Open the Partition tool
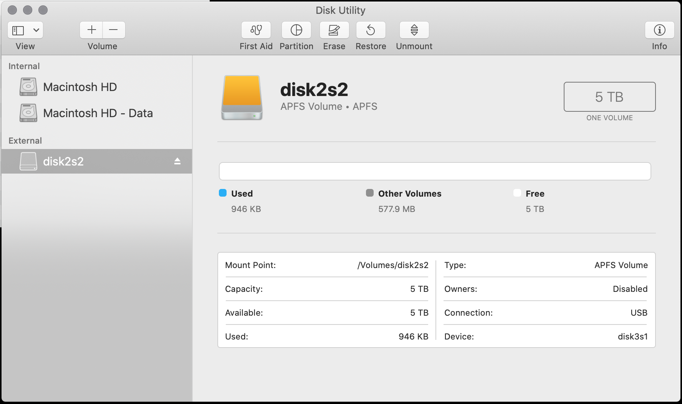The height and width of the screenshot is (404, 682). pos(296,30)
